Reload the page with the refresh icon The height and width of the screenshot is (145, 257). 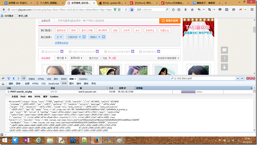(x=126, y=10)
